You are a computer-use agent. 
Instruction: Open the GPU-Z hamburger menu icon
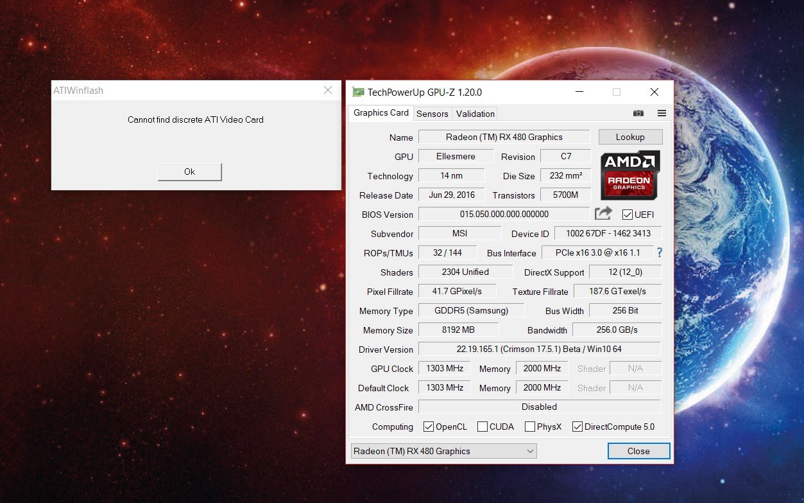click(662, 113)
